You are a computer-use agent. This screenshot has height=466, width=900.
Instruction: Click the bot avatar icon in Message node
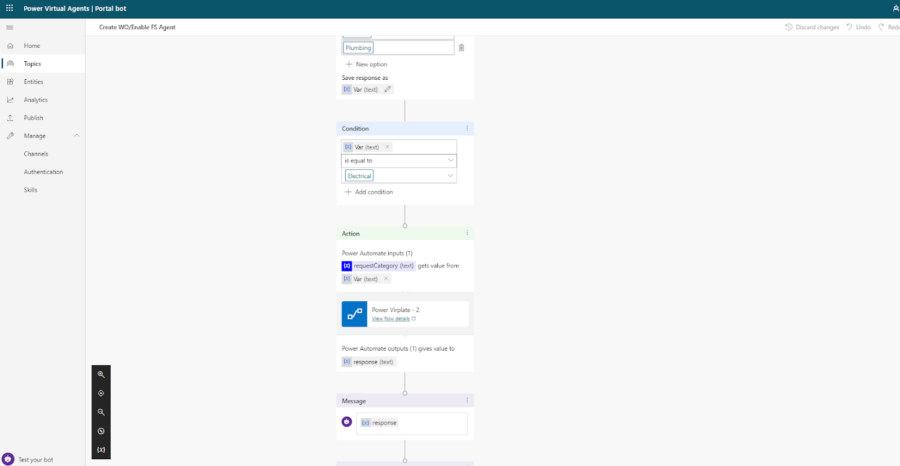coord(347,422)
